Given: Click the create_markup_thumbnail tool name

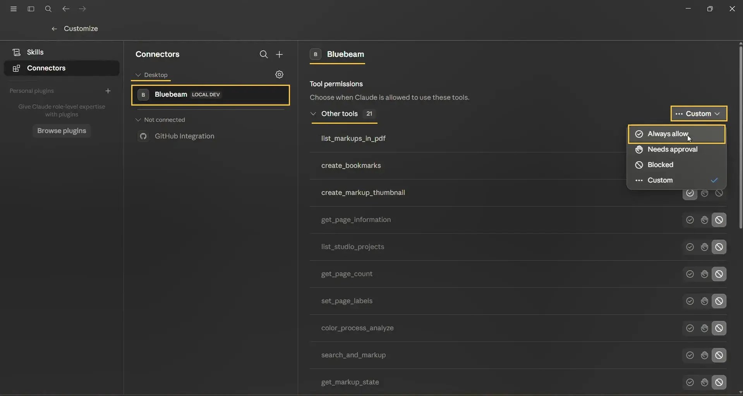Looking at the screenshot, I should pyautogui.click(x=363, y=193).
